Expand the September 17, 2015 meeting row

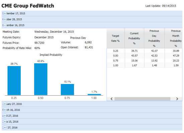[x=92, y=13]
